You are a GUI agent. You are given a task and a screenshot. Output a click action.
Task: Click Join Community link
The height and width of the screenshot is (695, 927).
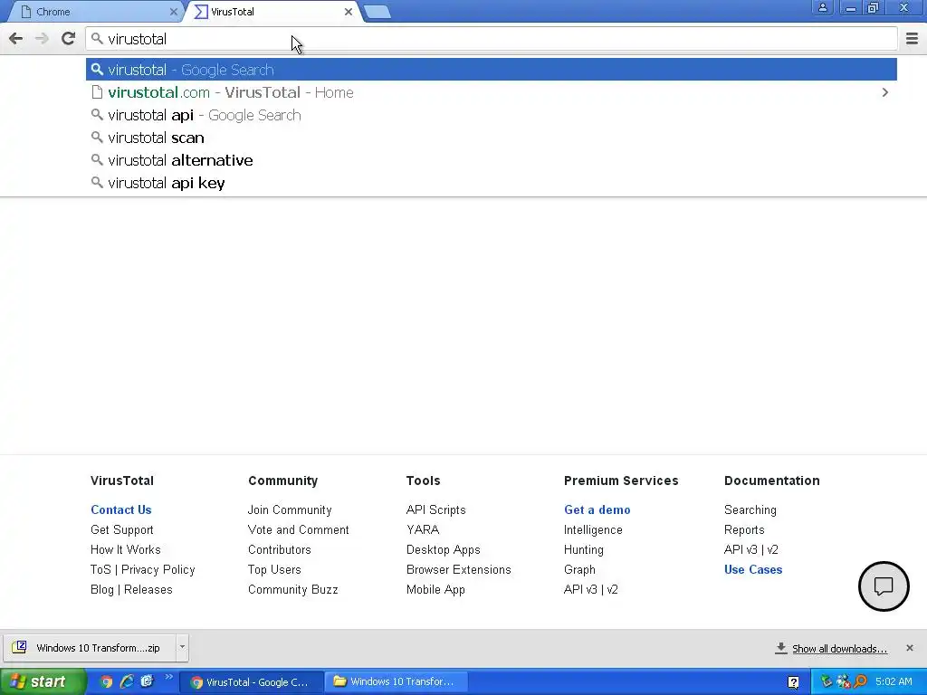point(290,510)
